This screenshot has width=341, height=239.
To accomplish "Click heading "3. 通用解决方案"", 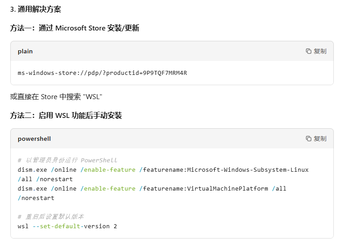I will click(35, 9).
